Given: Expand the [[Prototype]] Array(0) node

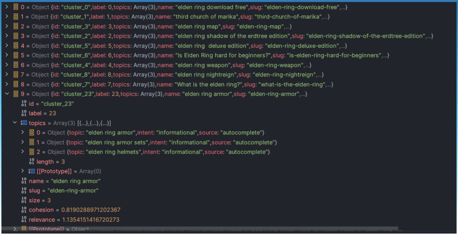Looking at the screenshot, I should 23,171.
